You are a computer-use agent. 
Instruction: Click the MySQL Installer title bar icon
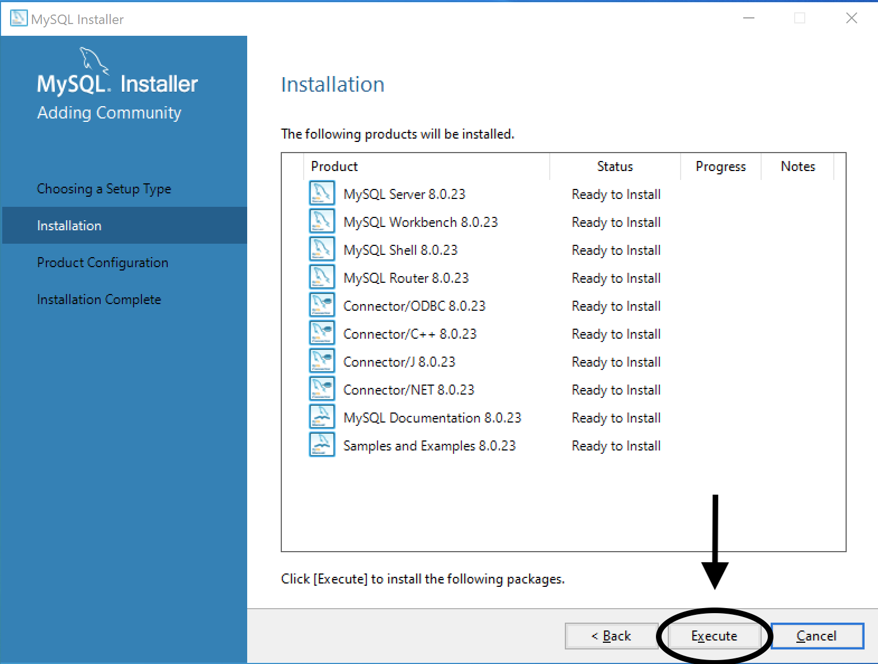(18, 18)
